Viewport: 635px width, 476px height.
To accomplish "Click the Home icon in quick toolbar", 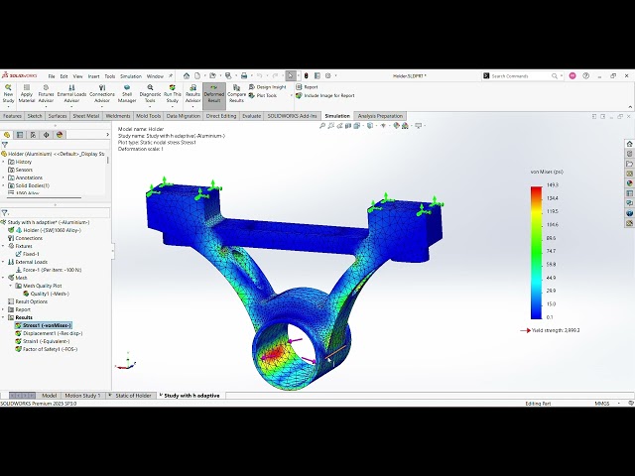I will tap(187, 75).
